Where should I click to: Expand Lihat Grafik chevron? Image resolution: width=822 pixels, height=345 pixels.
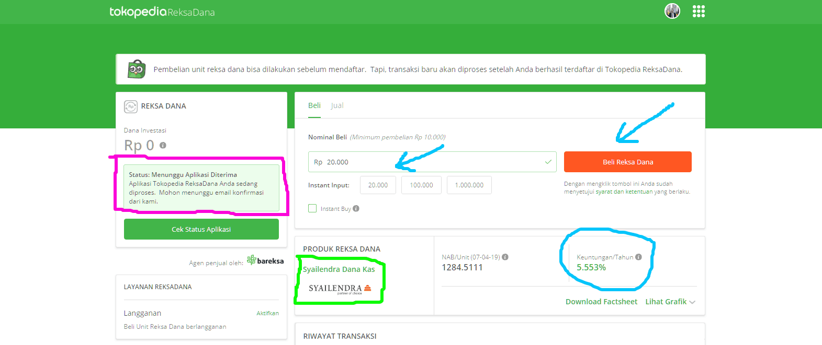click(692, 302)
